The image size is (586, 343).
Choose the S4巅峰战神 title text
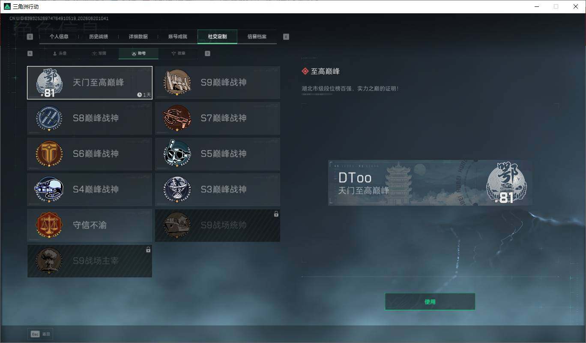click(x=96, y=189)
